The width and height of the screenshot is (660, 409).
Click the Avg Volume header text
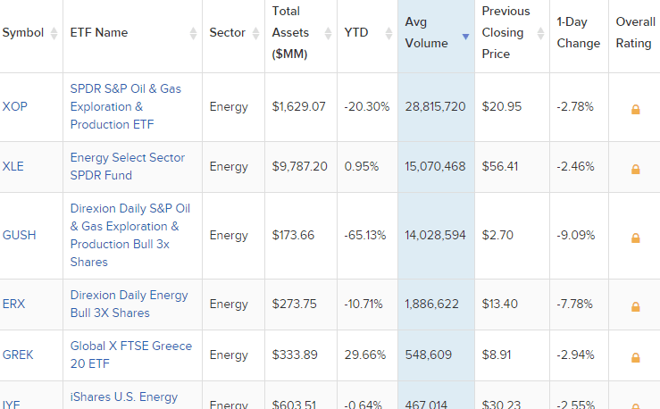(x=426, y=32)
